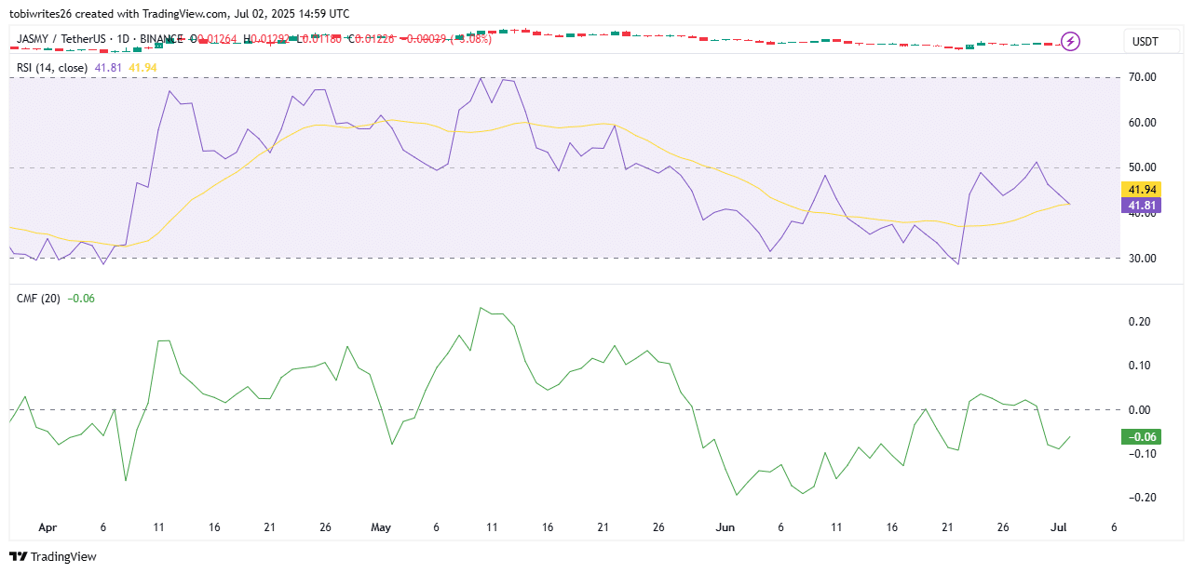Click the green -0.06 axis tag
This screenshot has width=1193, height=573.
click(1141, 437)
